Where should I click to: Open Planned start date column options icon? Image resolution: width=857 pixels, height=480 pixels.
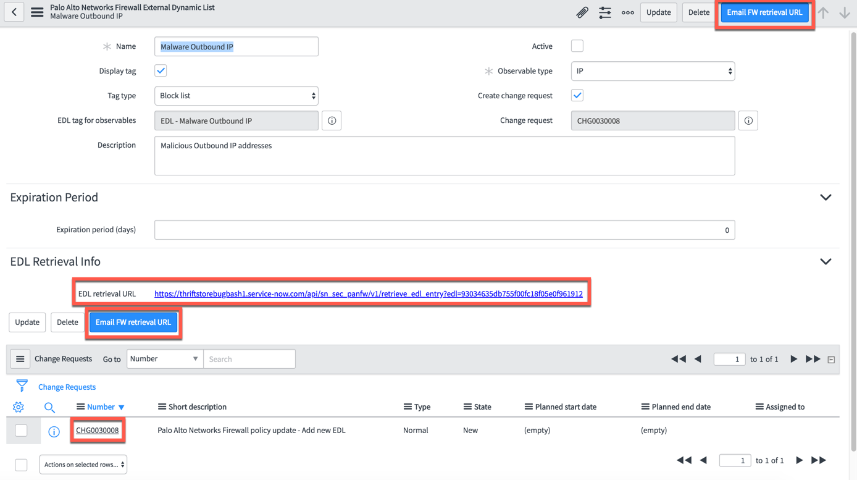point(529,406)
